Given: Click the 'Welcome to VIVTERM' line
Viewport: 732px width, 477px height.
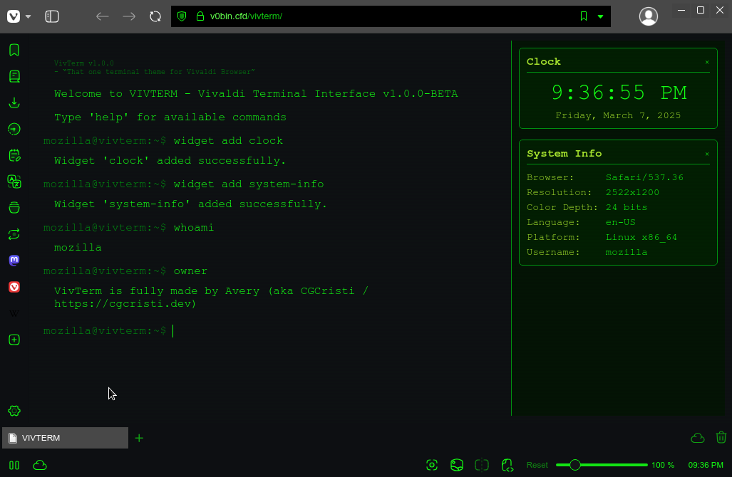Looking at the screenshot, I should (256, 94).
